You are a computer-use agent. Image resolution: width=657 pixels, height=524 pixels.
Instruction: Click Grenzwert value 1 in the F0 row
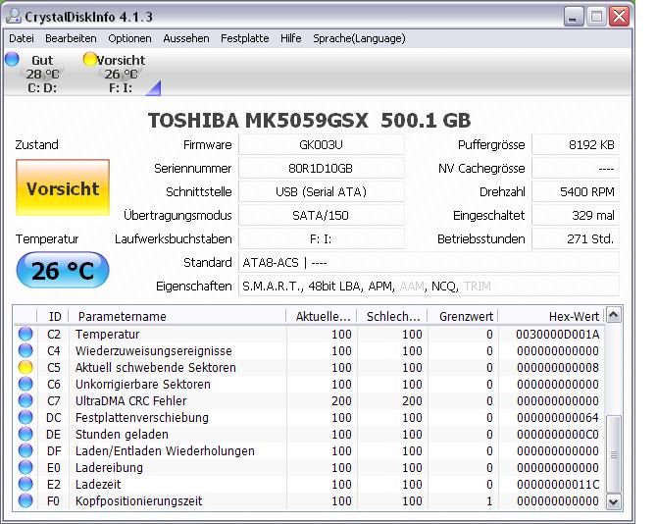pyautogui.click(x=489, y=501)
